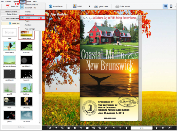Image resolution: width=177 pixels, height=131 pixels.
Task: Select the grass02 scene thumbnail
Action: click(9, 87)
